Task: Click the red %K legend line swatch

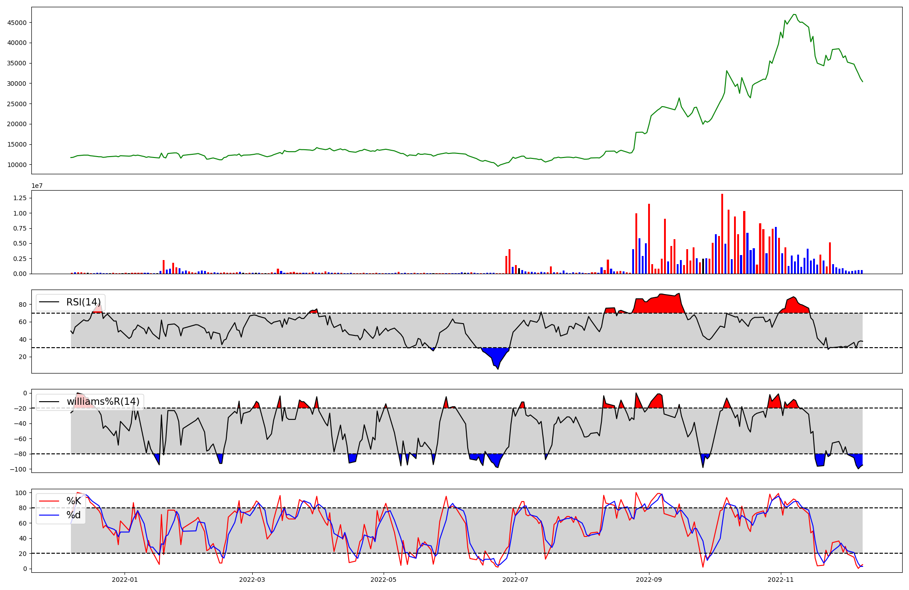Action: pos(49,501)
